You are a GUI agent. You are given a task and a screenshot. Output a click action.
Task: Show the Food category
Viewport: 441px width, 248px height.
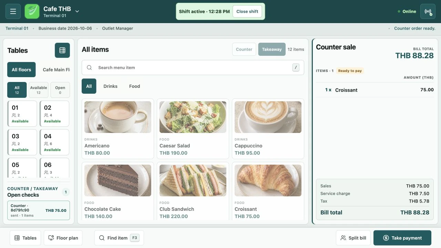(x=134, y=86)
